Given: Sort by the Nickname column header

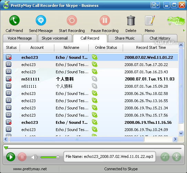Looking at the screenshot, I should pos(71,47).
